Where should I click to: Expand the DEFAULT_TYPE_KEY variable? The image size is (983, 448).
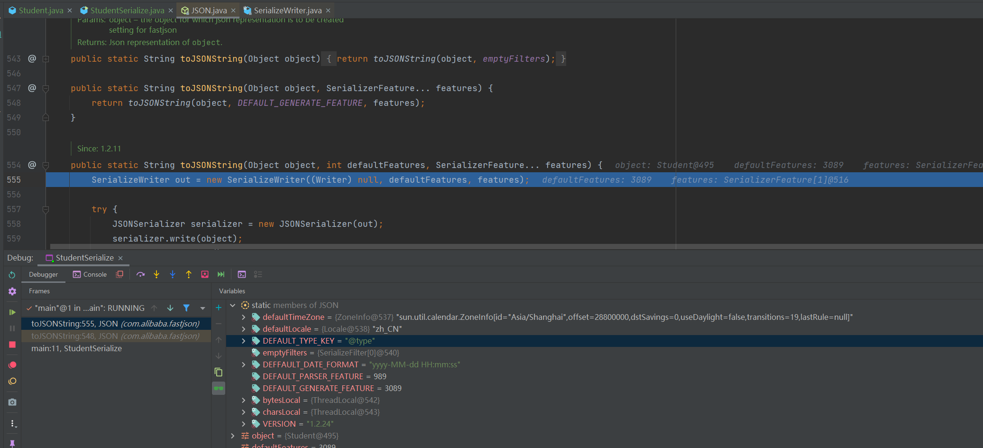click(243, 341)
